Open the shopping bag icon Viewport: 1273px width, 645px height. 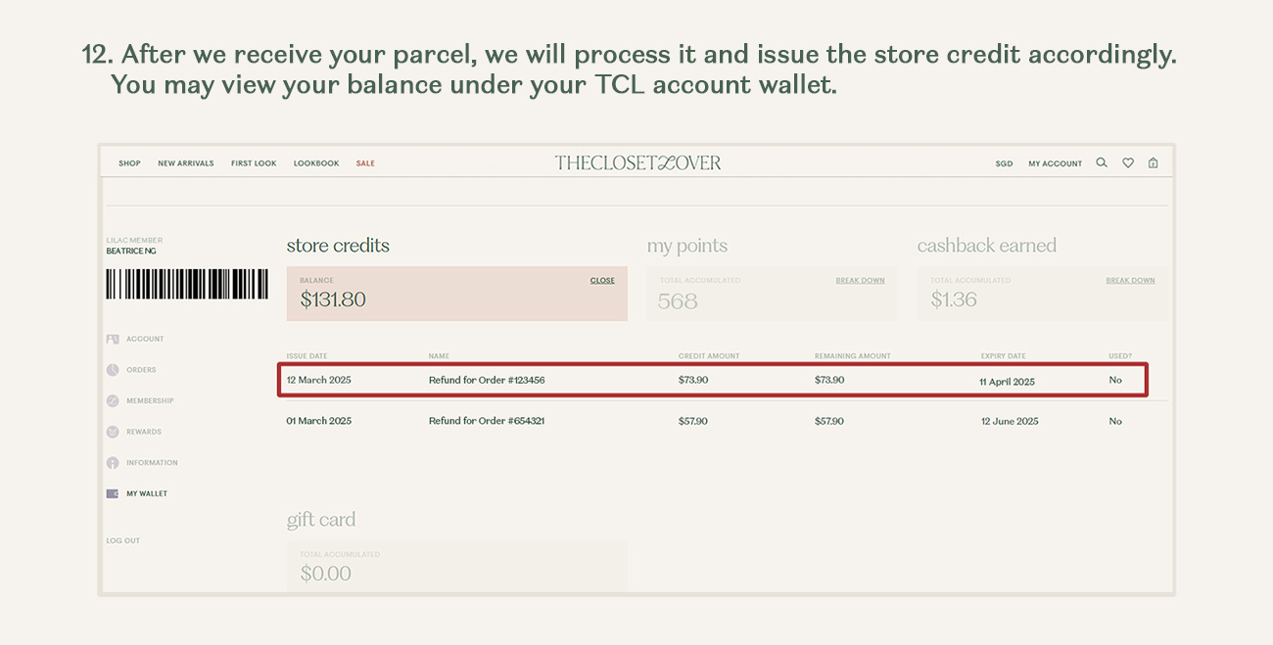1154,163
